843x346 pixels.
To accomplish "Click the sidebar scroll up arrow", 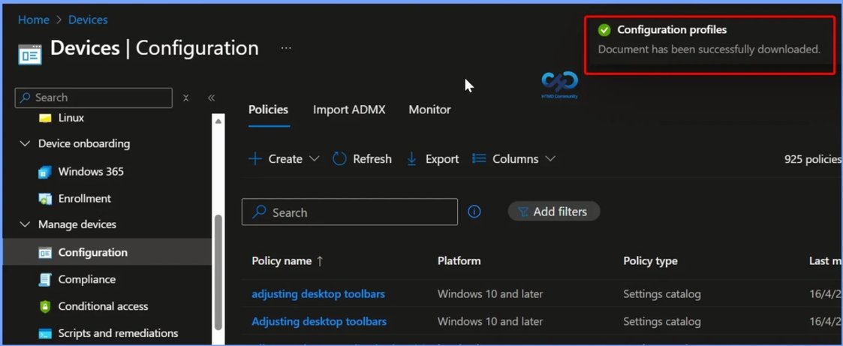I will [x=218, y=122].
